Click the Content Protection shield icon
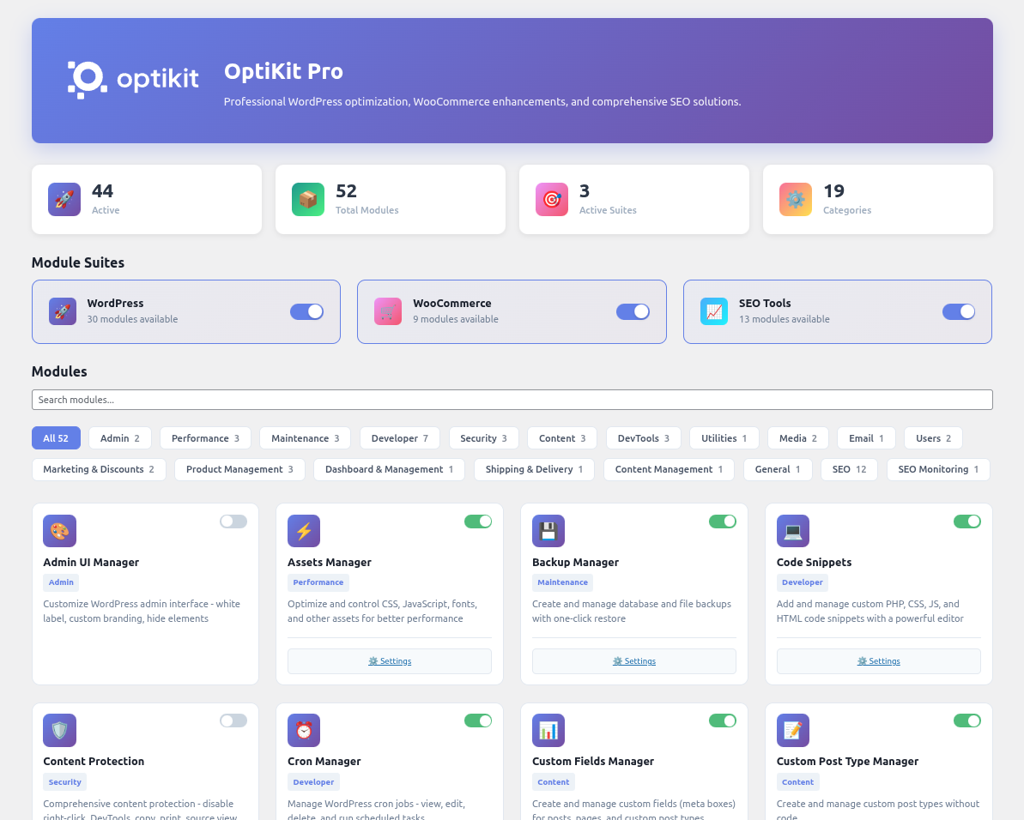Viewport: 1024px width, 820px height. pos(59,730)
